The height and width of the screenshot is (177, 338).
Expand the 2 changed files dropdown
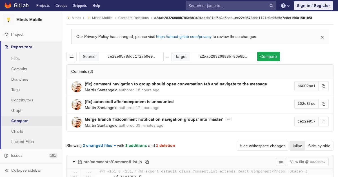[x=99, y=146]
